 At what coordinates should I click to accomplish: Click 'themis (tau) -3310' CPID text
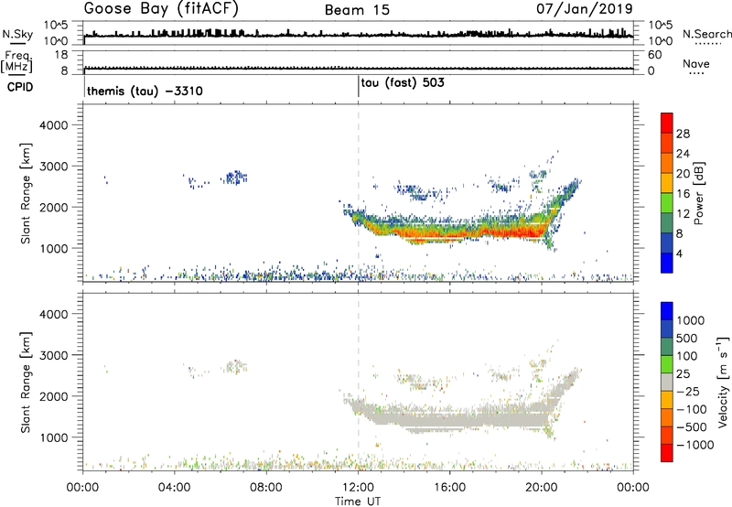click(145, 91)
